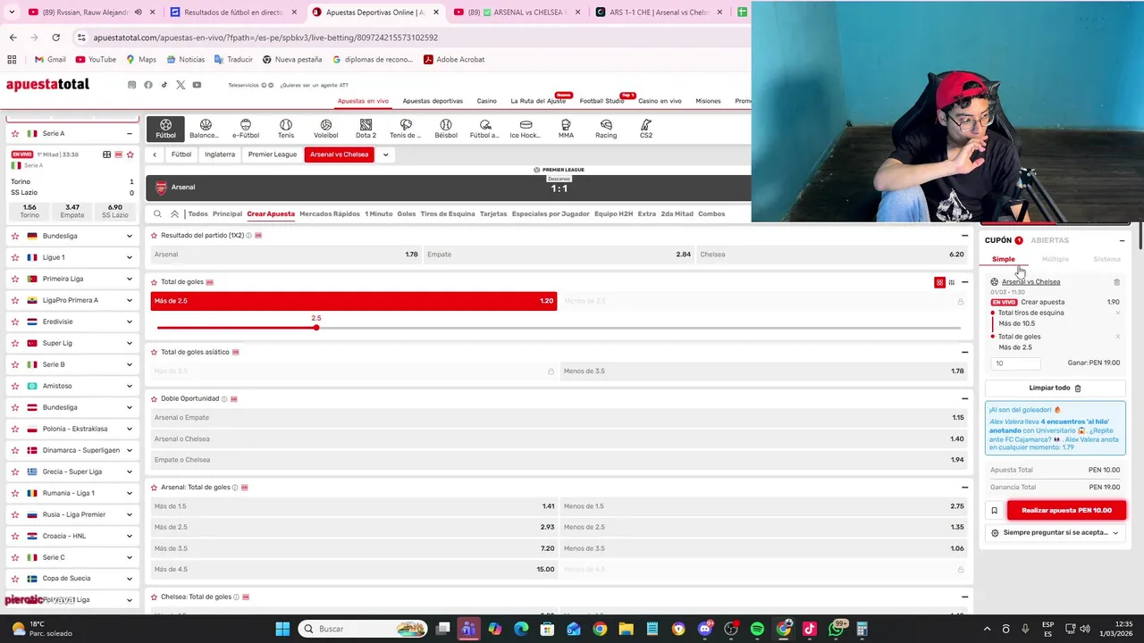Open the Instagram social icon in header
The height and width of the screenshot is (643, 1144).
pos(131,85)
